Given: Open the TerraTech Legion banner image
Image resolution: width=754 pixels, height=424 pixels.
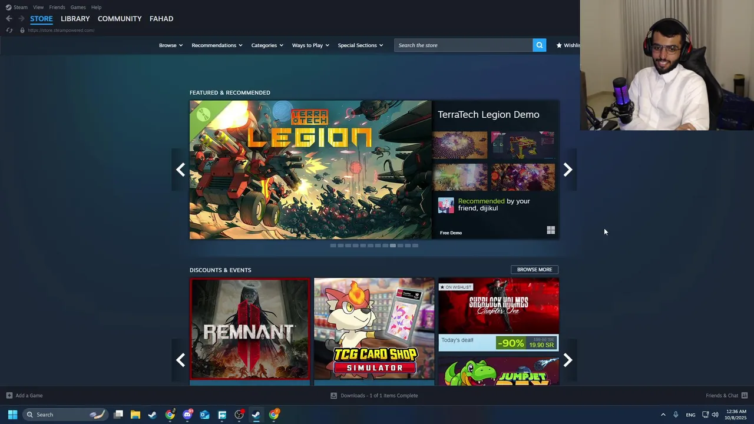Looking at the screenshot, I should 310,170.
